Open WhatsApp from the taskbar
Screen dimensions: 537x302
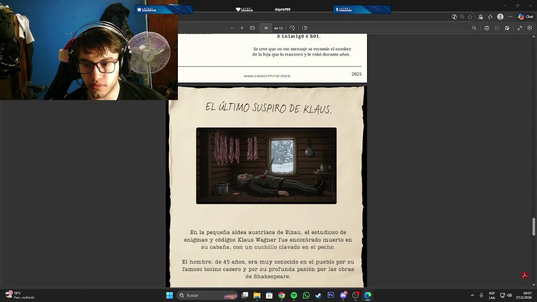point(306,295)
